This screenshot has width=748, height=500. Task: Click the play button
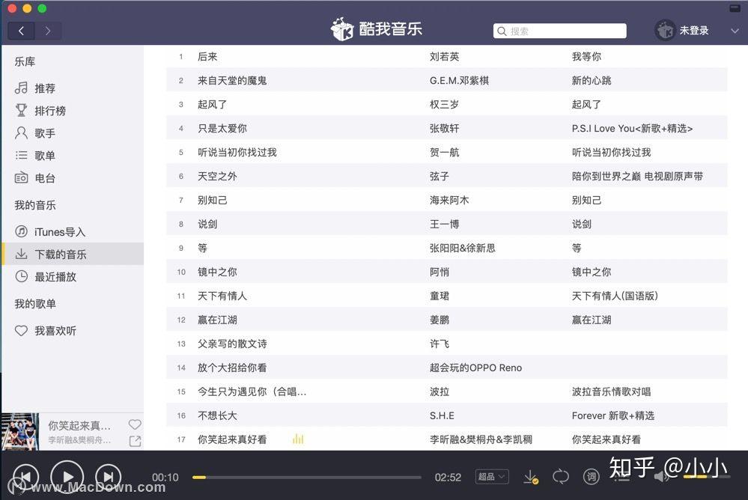(x=67, y=477)
